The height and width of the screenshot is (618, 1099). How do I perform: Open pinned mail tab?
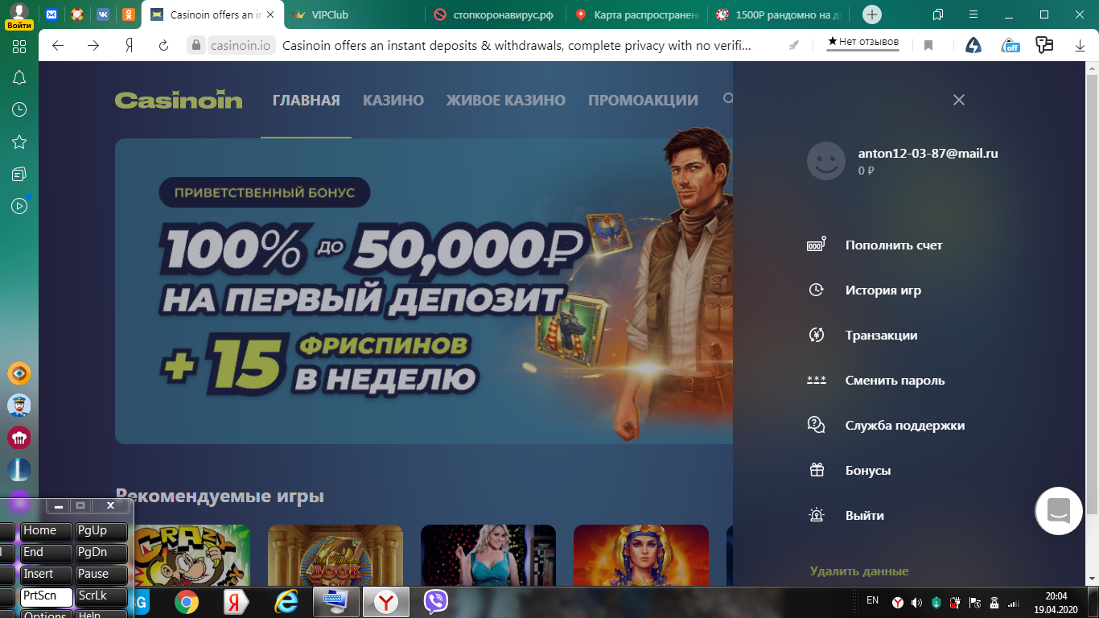pyautogui.click(x=51, y=14)
